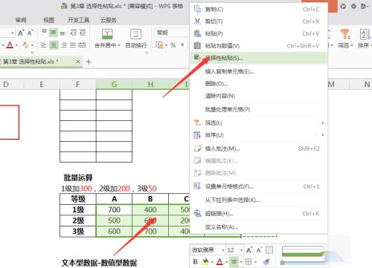The image size is (372, 268).
Task: Choose 删除(D)... from the context menu
Action: pyautogui.click(x=259, y=84)
